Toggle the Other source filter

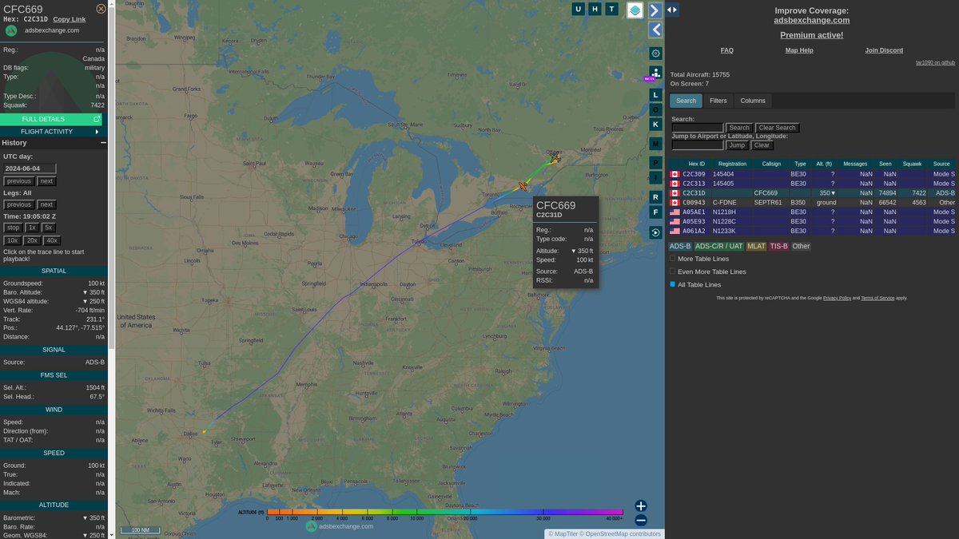tap(801, 246)
